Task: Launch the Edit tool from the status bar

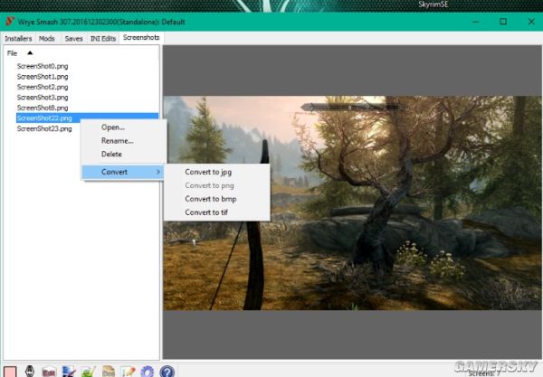Action: coord(48,370)
